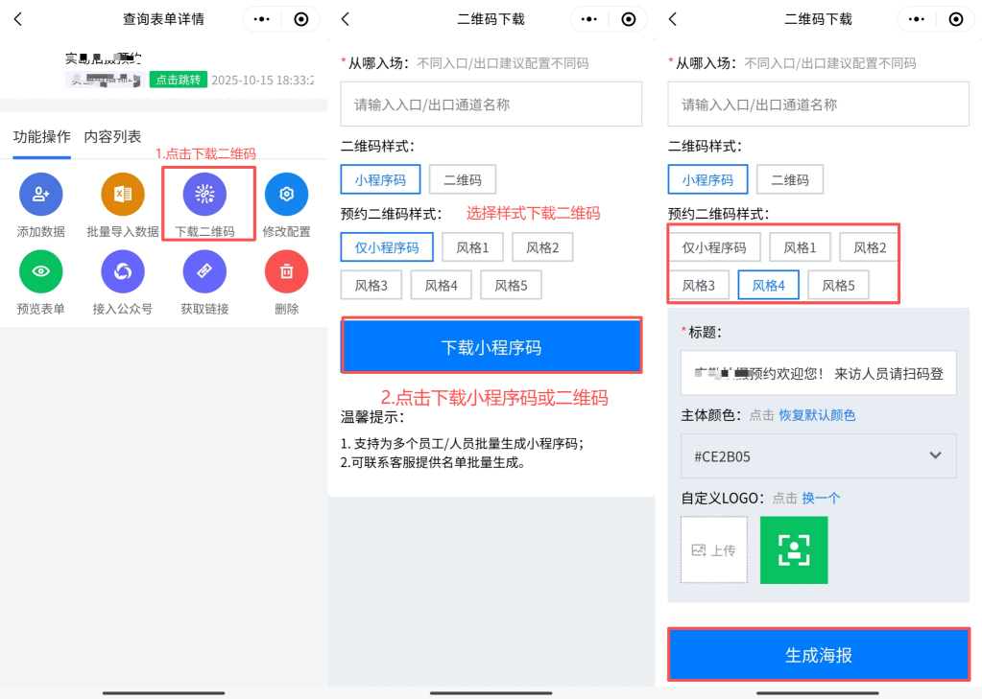Click the 下载二维码 icon

click(x=204, y=195)
